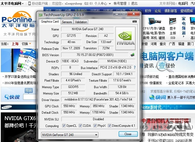Open the 壁纸图库 nav item

(x=187, y=11)
